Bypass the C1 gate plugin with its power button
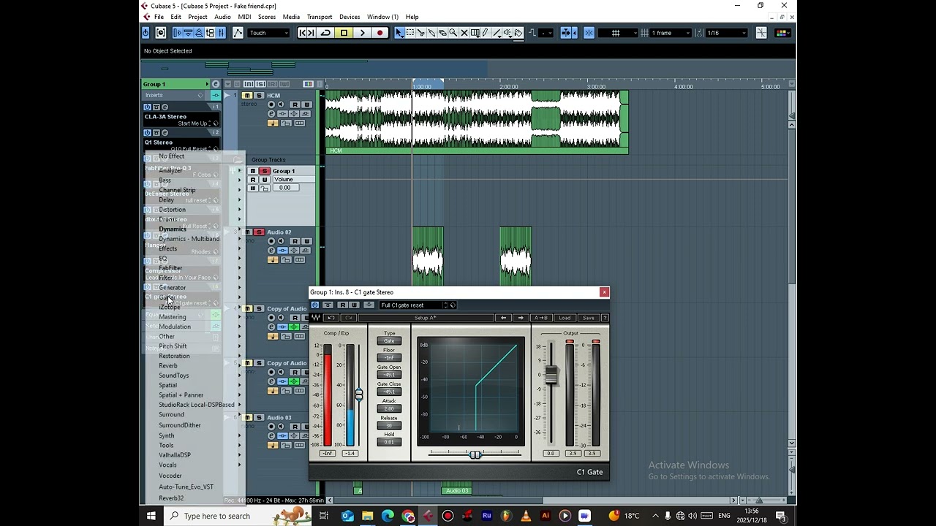This screenshot has width=936, height=526. click(x=315, y=305)
